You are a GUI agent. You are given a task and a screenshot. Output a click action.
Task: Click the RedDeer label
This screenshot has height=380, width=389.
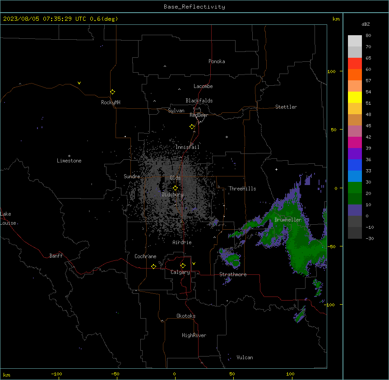tap(199, 115)
